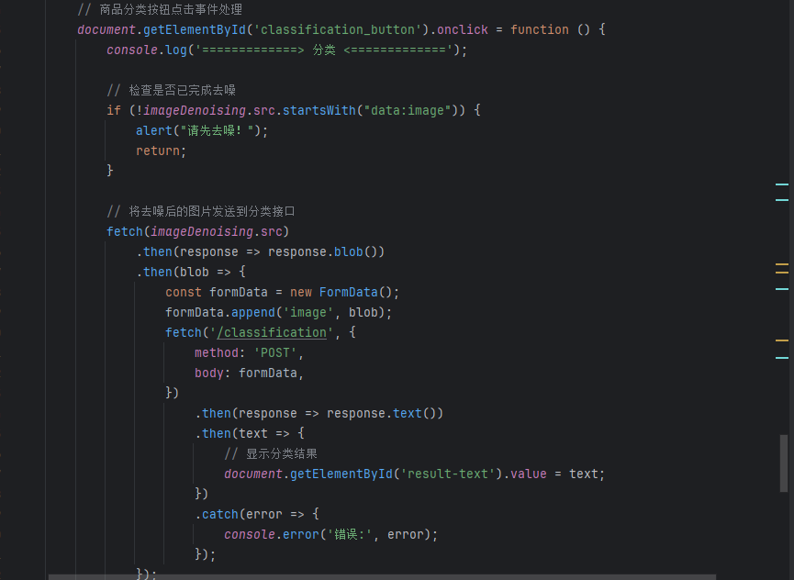
Task: Click the 'method' property key
Action: click(217, 352)
